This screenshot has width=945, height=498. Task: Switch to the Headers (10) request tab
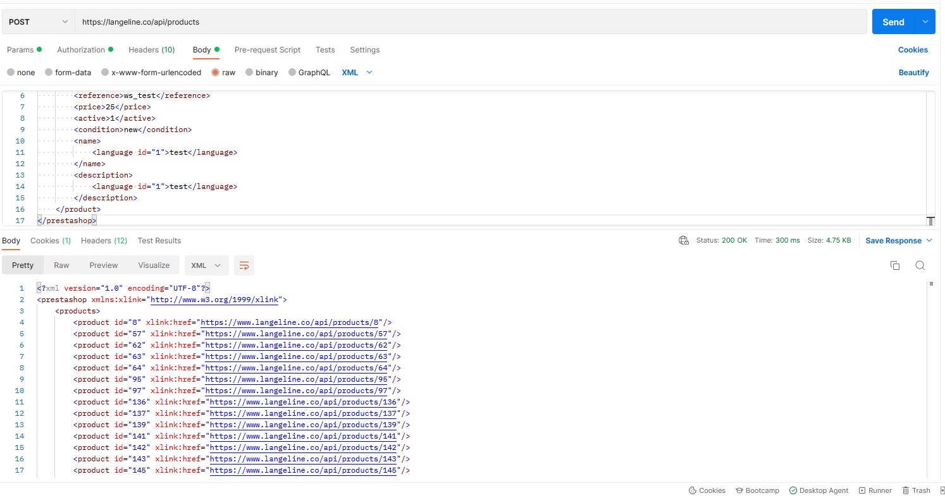coord(151,50)
